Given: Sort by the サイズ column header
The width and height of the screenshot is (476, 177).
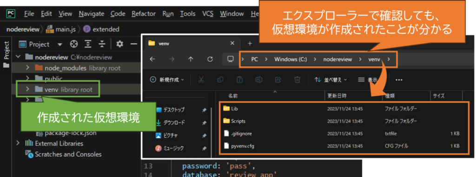Looking at the screenshot, I should click(439, 96).
